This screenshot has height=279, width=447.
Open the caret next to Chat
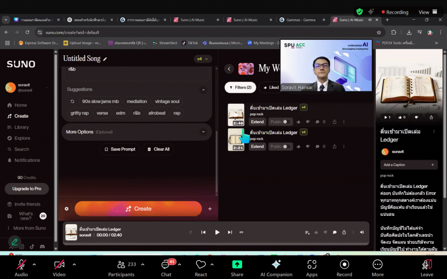pyautogui.click(x=179, y=265)
